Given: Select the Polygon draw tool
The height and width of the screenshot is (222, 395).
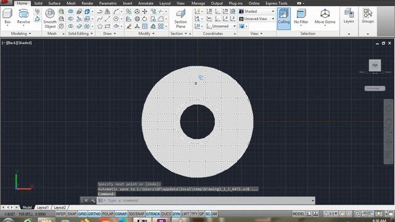Looking at the screenshot, I should point(100,26).
